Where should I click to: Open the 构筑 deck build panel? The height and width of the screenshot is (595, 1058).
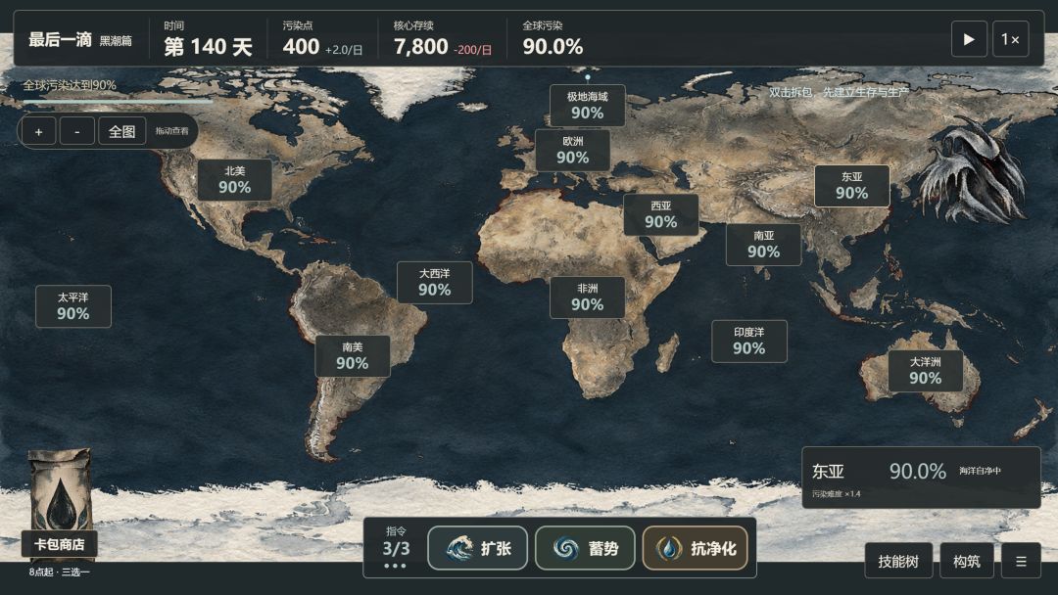[966, 561]
